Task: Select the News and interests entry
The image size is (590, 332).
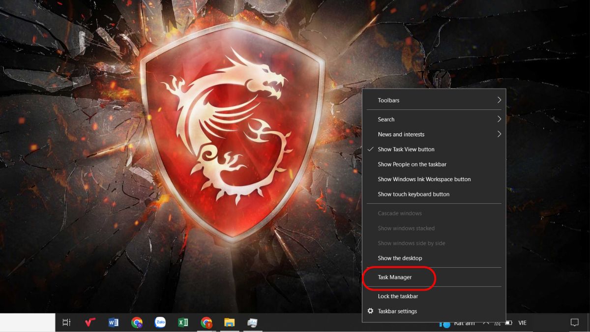Action: 434,134
